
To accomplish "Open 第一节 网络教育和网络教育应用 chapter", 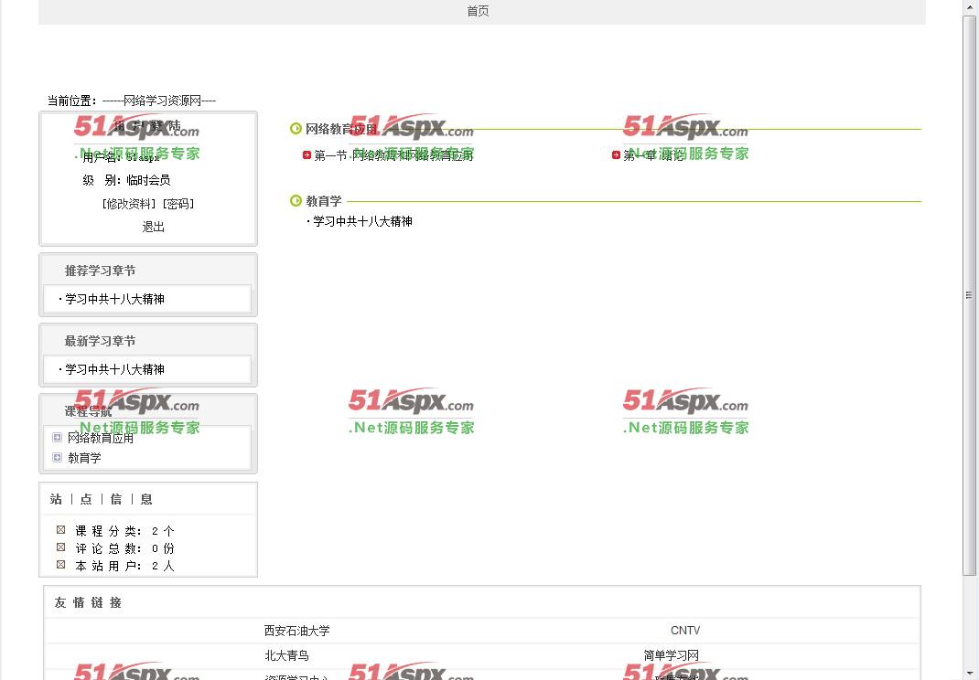I will pos(393,155).
